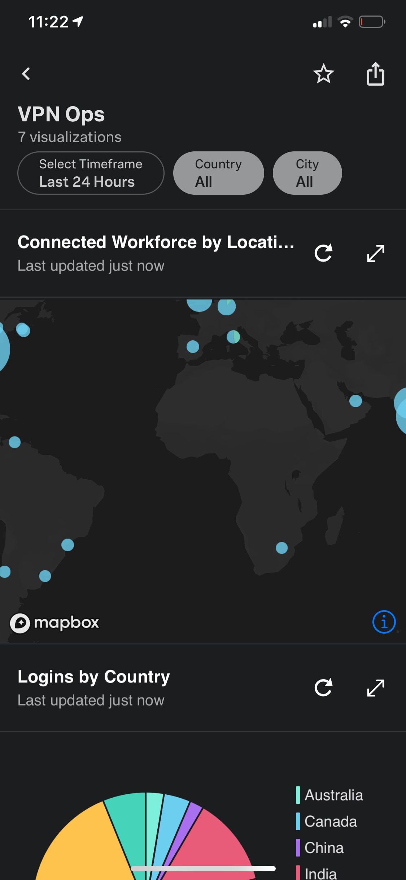Select the China legend label
406x880 pixels.
click(x=324, y=848)
